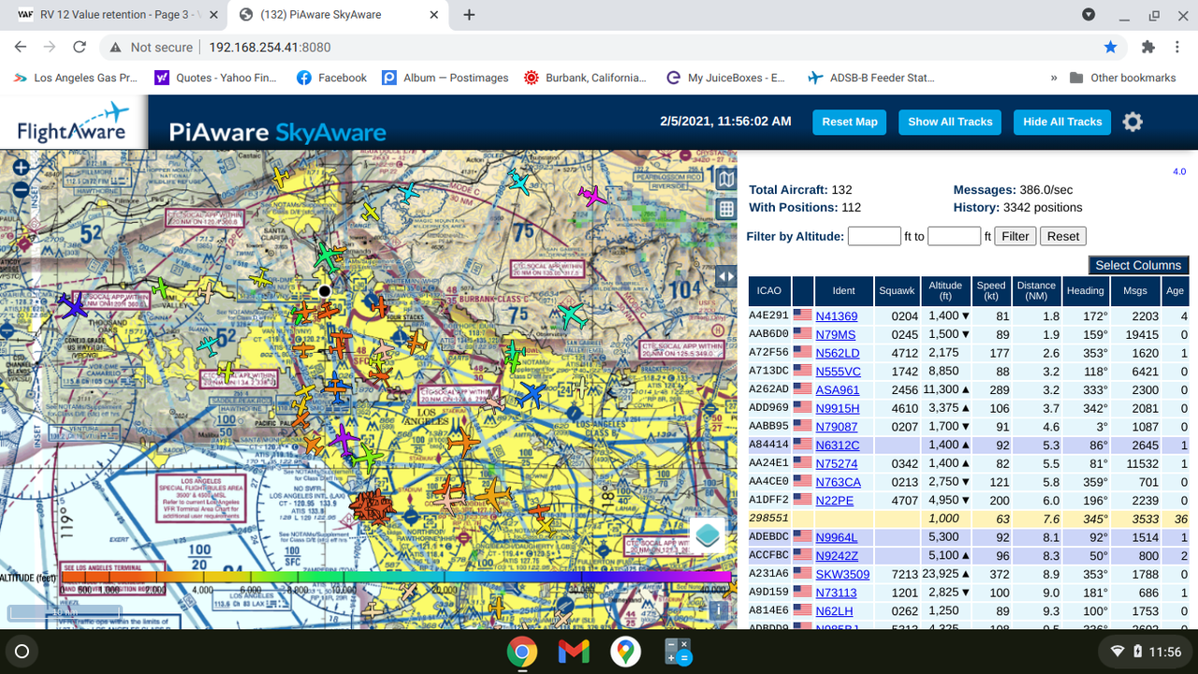
Task: Sort table by Speed column
Action: (991, 291)
